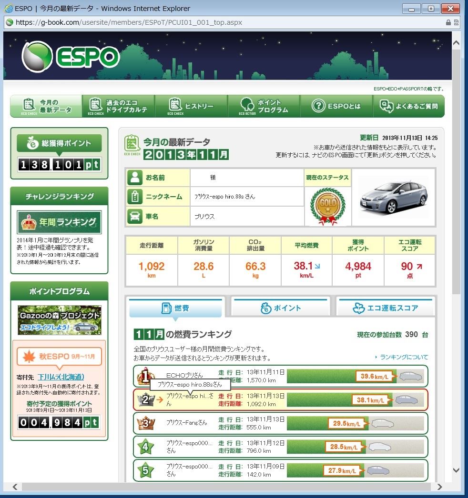The height and width of the screenshot is (498, 468).
Task: Click the car icon beside 車名
Action: pyautogui.click(x=135, y=216)
